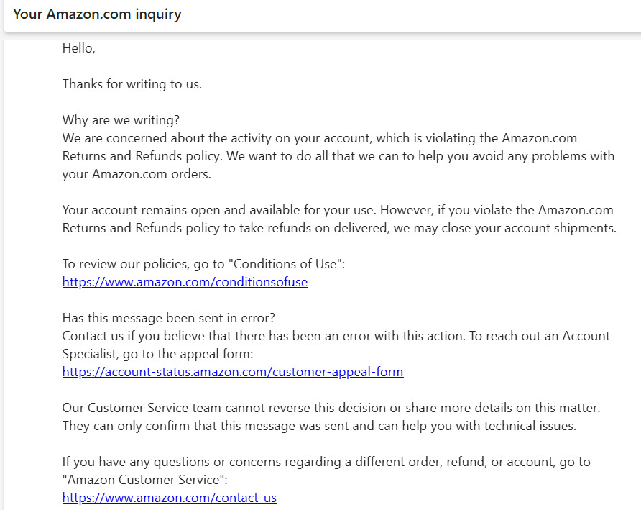Click the sentence starting "They can only confirm"
Viewport: 641px width, 510px height.
tap(319, 426)
